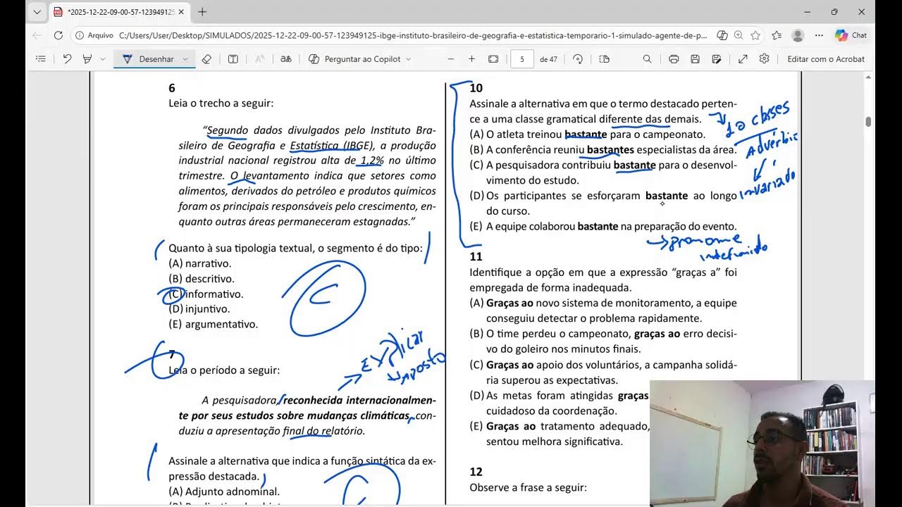Click option (A) Adjunto adnominal text
The height and width of the screenshot is (507, 902).
pyautogui.click(x=224, y=492)
